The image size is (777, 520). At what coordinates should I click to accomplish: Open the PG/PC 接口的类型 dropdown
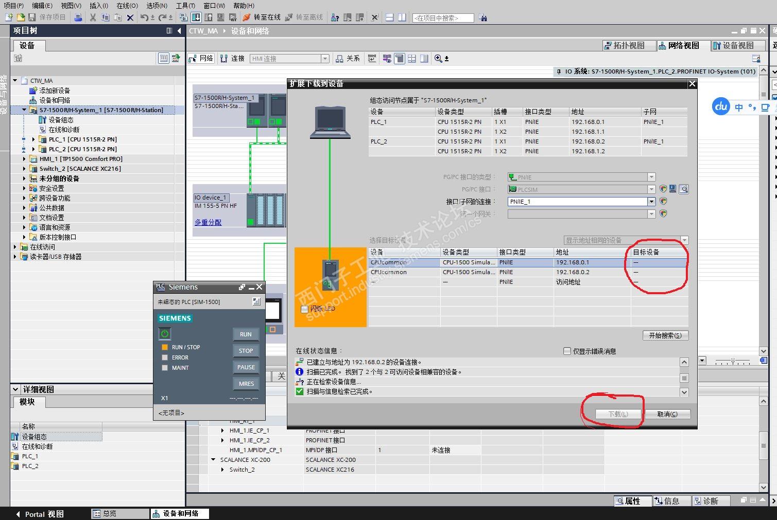[x=651, y=177]
